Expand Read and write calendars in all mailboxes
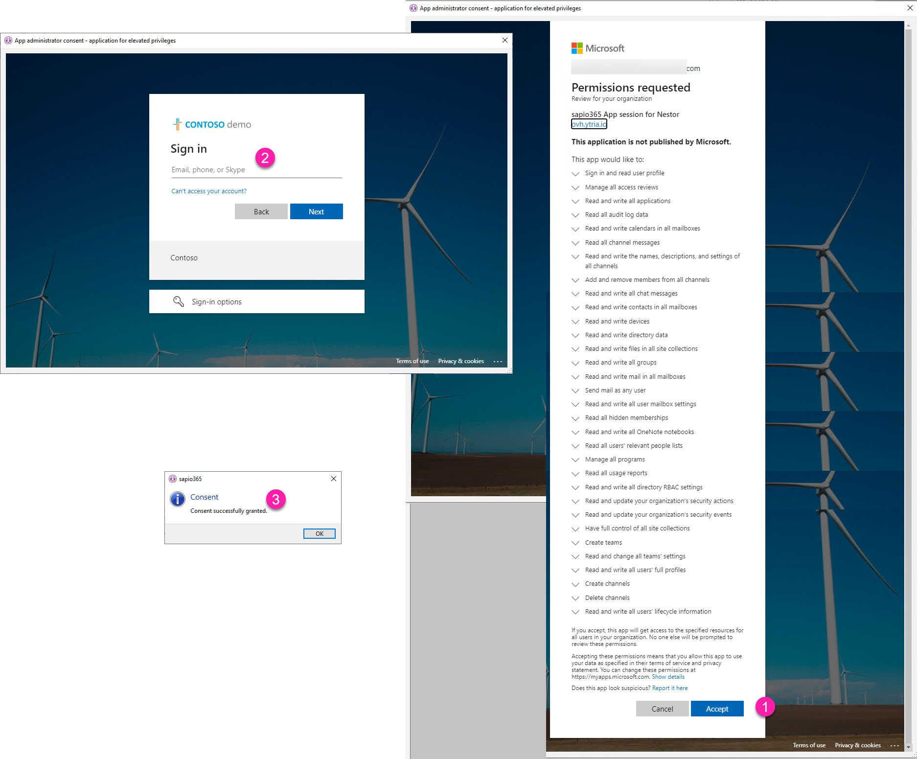 click(575, 229)
